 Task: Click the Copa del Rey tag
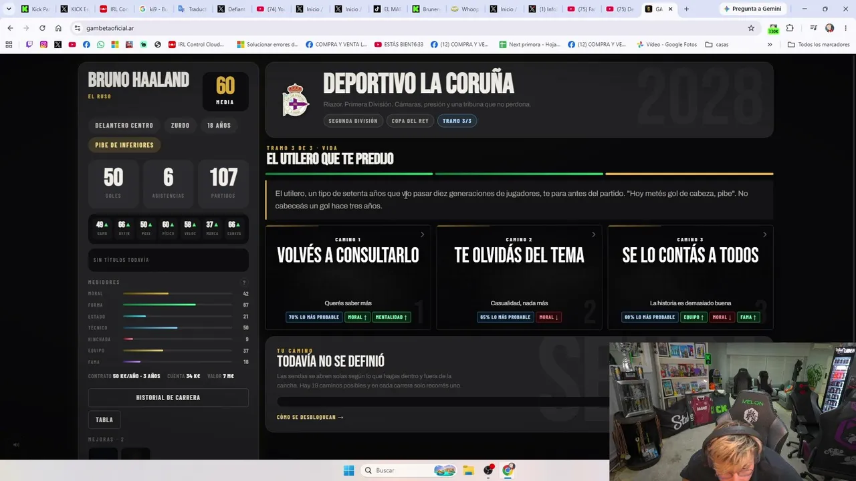[x=410, y=121]
